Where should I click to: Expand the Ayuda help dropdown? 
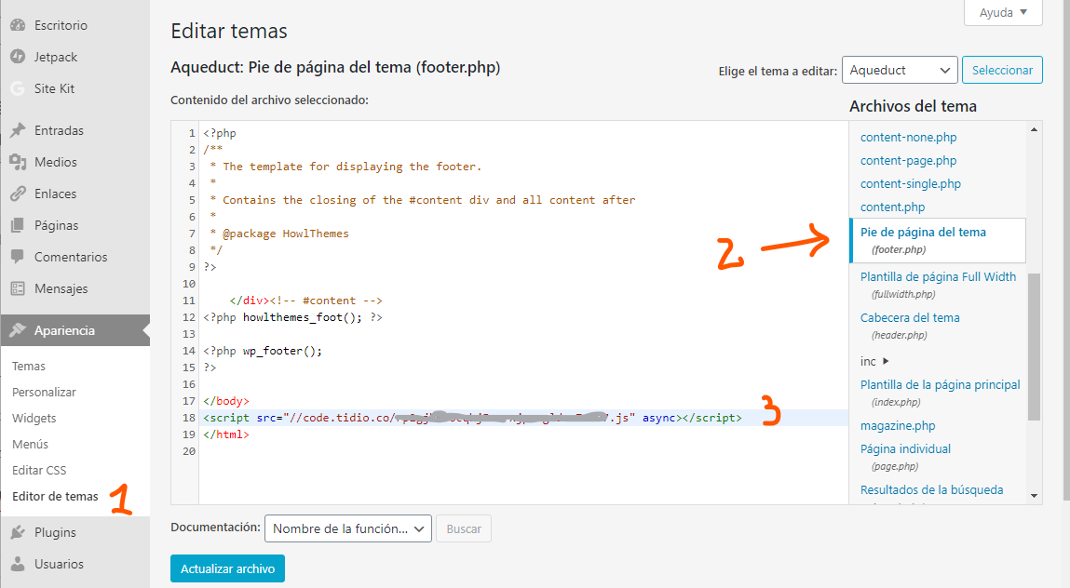[1003, 12]
